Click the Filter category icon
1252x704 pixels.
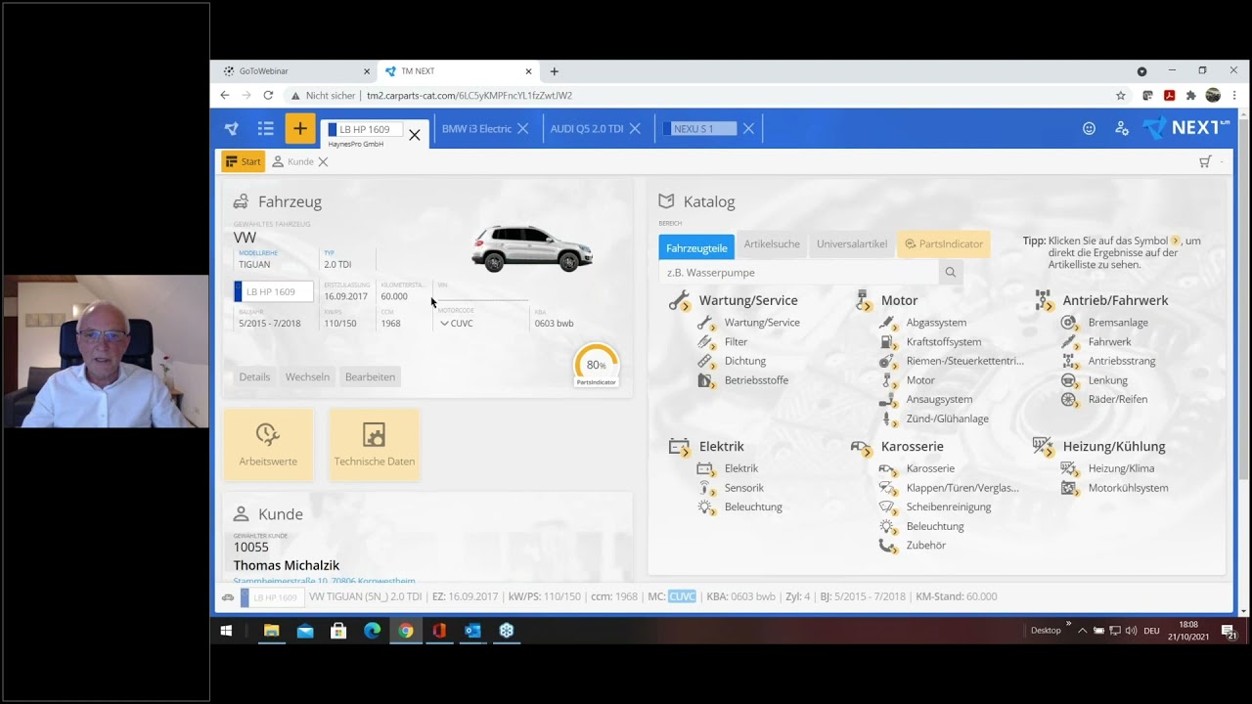click(705, 342)
